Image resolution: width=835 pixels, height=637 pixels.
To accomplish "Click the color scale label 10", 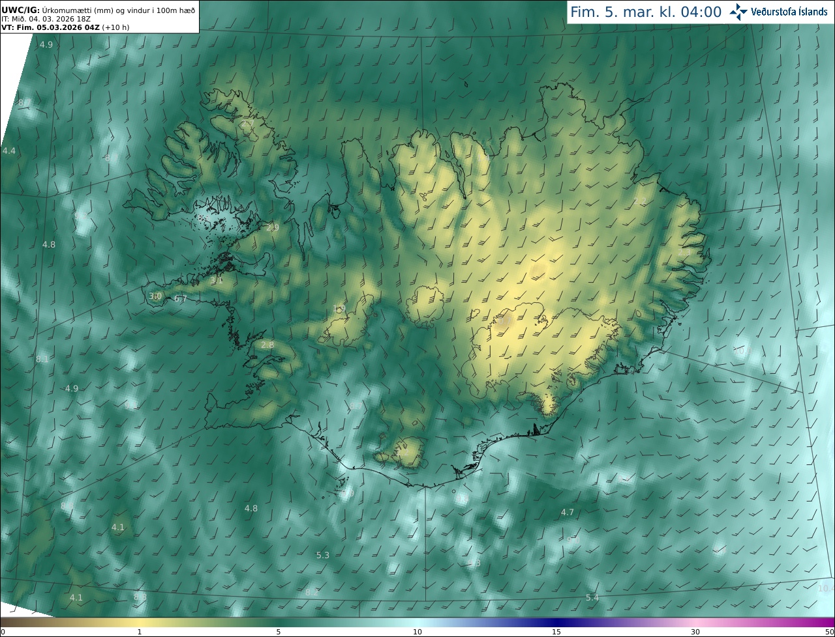I will (417, 632).
